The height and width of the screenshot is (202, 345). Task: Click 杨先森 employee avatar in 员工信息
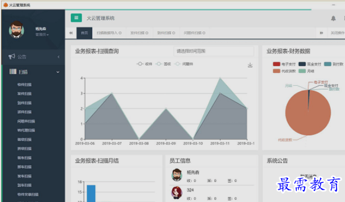177,175
